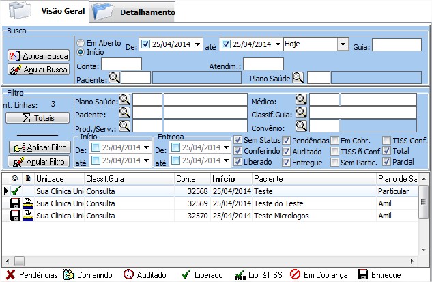
Task: Click the Em Cobrança legend icon
Action: click(296, 274)
